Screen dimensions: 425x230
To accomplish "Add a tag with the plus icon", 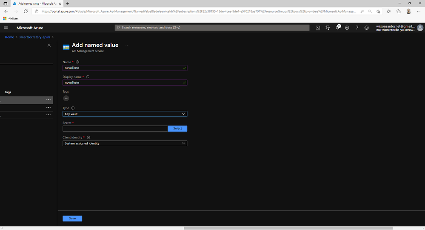I will click(x=66, y=99).
